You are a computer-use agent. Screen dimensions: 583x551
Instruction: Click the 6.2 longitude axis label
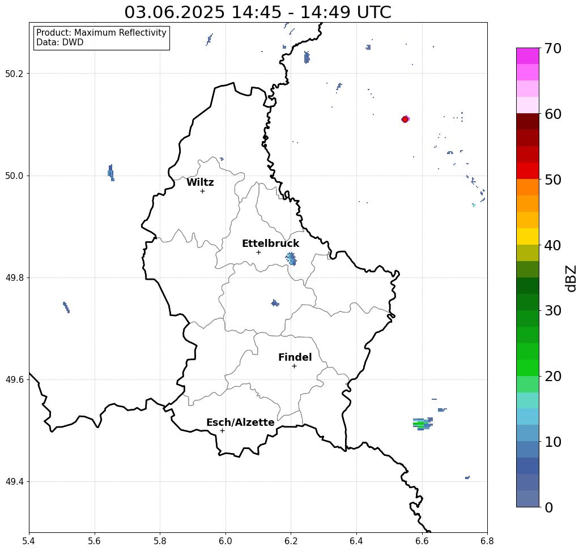pos(291,541)
